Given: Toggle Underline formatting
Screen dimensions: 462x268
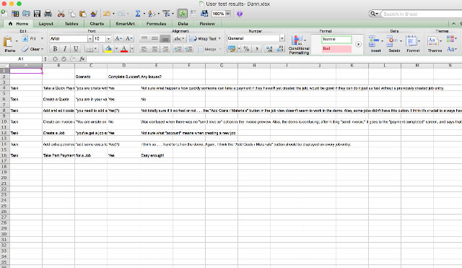Looking at the screenshot, I should pyautogui.click(x=76, y=49).
